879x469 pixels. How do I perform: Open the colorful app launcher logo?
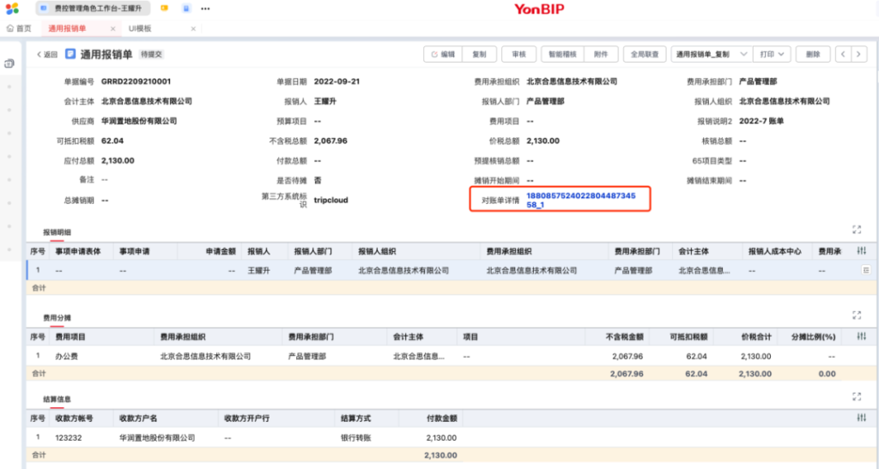pos(12,9)
